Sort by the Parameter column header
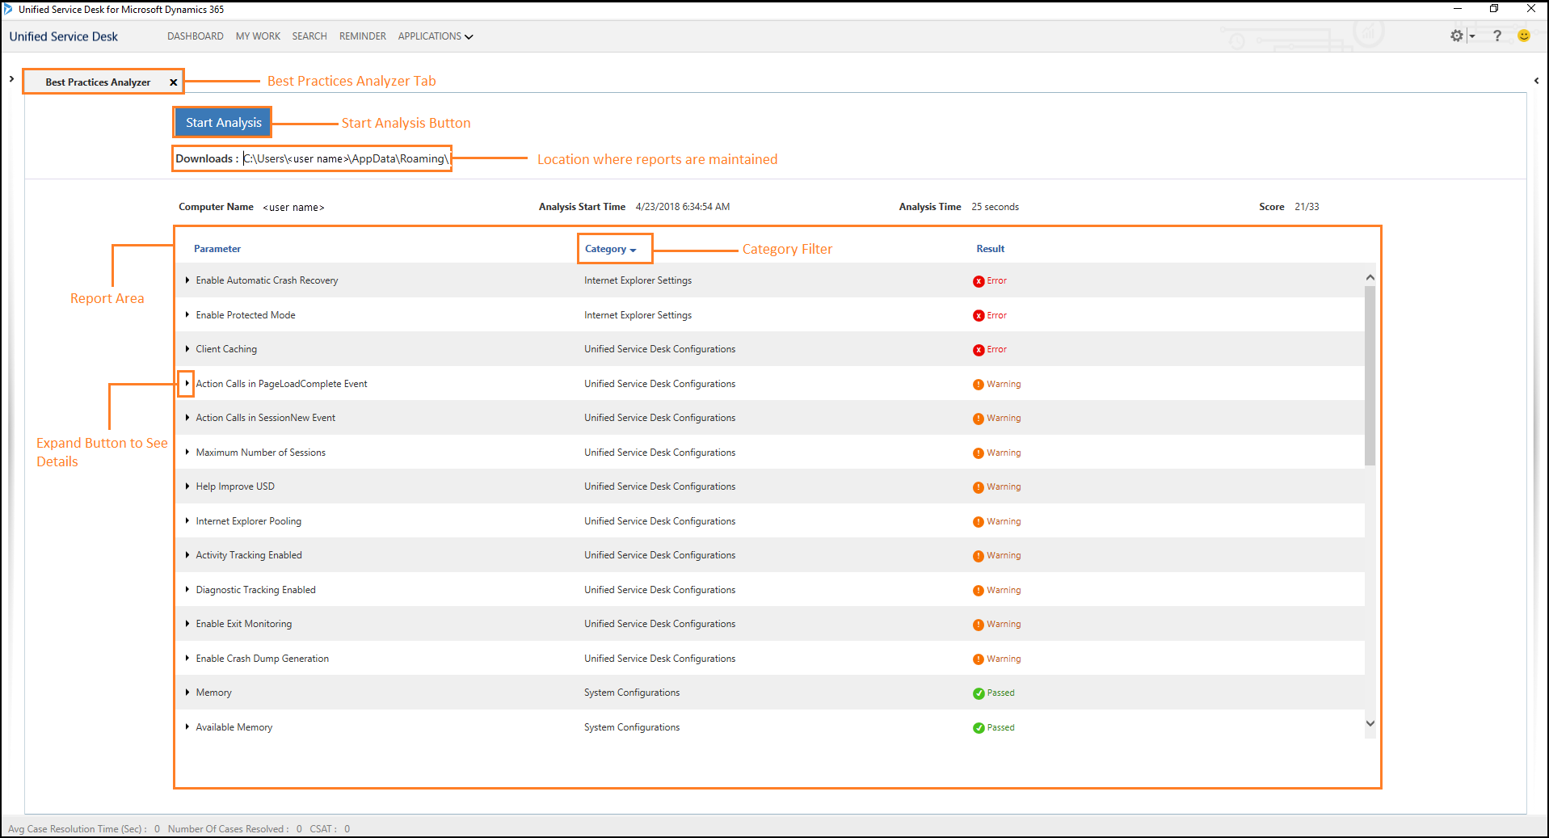This screenshot has width=1549, height=838. [x=217, y=249]
